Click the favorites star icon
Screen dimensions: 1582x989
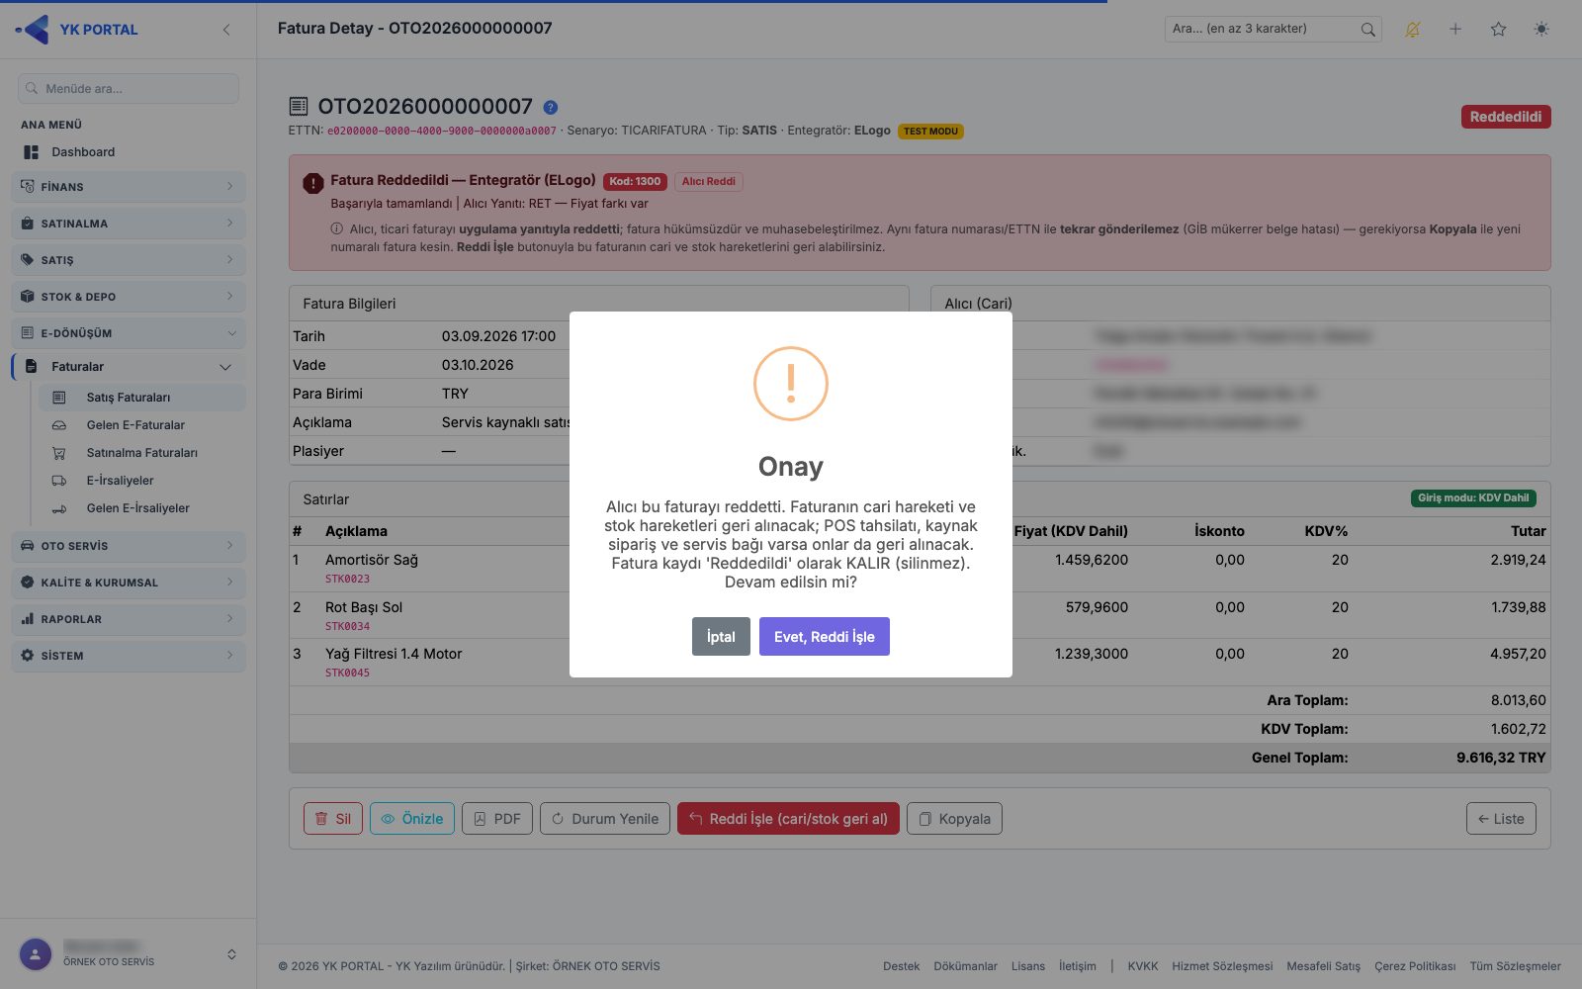tap(1499, 30)
